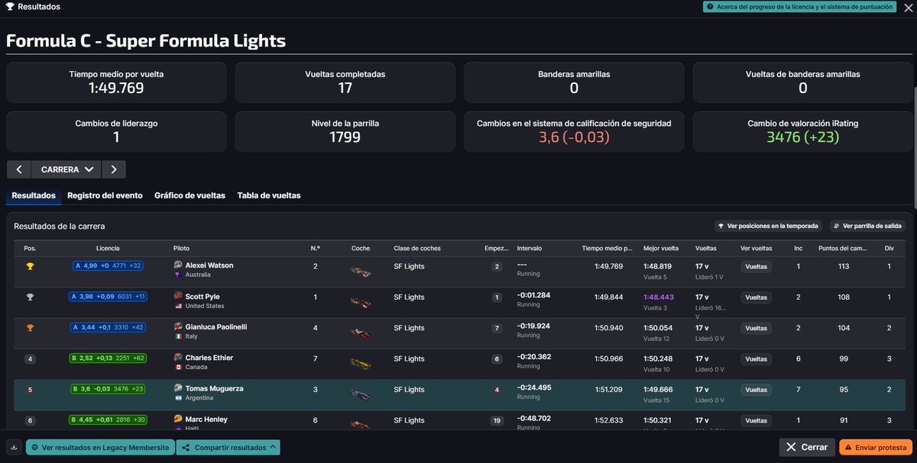Open Vueltas button for Alexei Watson
The height and width of the screenshot is (463, 917).
coord(756,267)
